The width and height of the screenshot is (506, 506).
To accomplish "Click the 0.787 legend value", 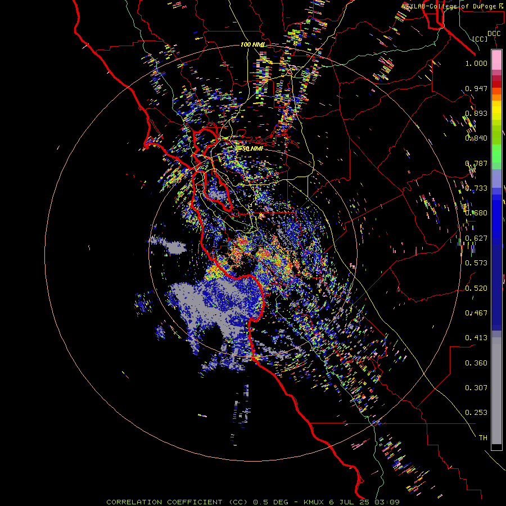I will pos(476,163).
